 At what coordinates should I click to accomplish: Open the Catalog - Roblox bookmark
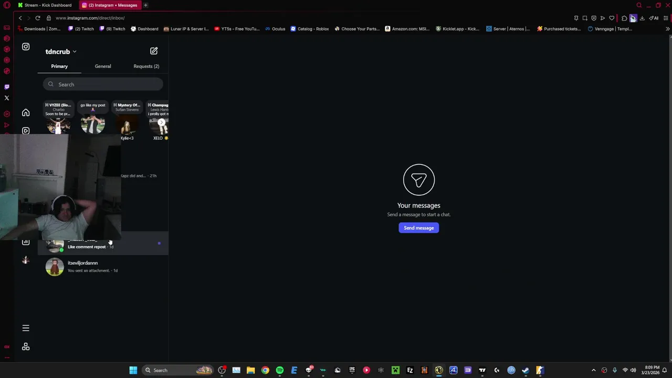click(x=310, y=29)
